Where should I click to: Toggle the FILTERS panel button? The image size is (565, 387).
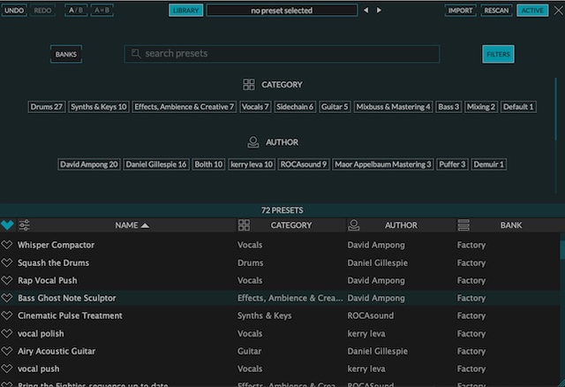point(498,55)
